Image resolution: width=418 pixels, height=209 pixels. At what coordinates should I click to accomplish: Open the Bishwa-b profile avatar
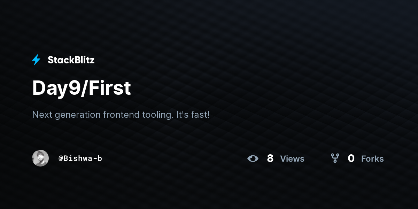point(40,158)
